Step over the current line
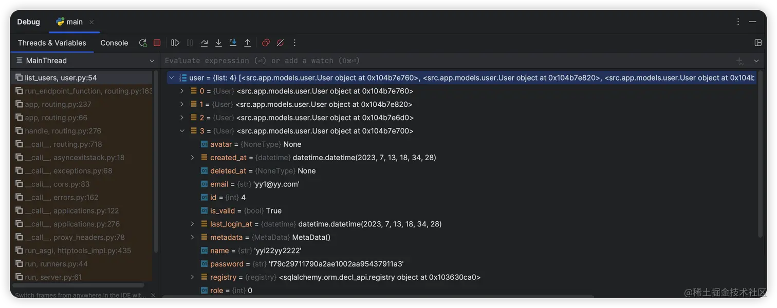777x308 pixels. pos(204,43)
